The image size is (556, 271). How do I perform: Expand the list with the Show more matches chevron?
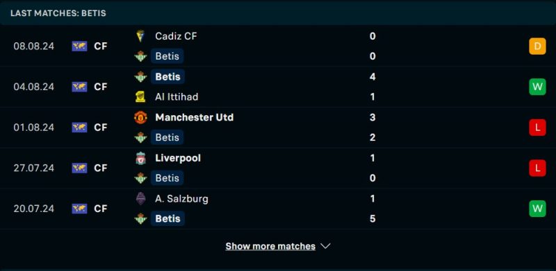pos(325,246)
